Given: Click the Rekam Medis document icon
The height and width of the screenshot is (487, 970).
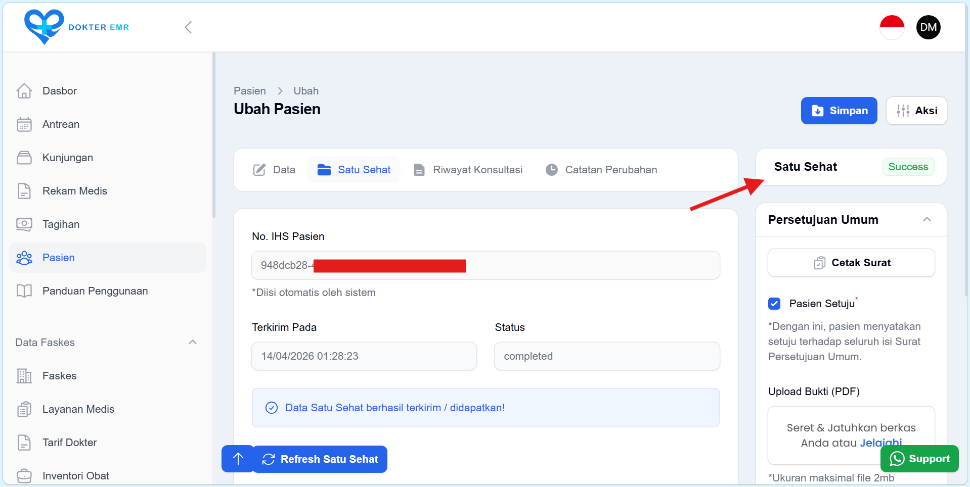Looking at the screenshot, I should [24, 191].
